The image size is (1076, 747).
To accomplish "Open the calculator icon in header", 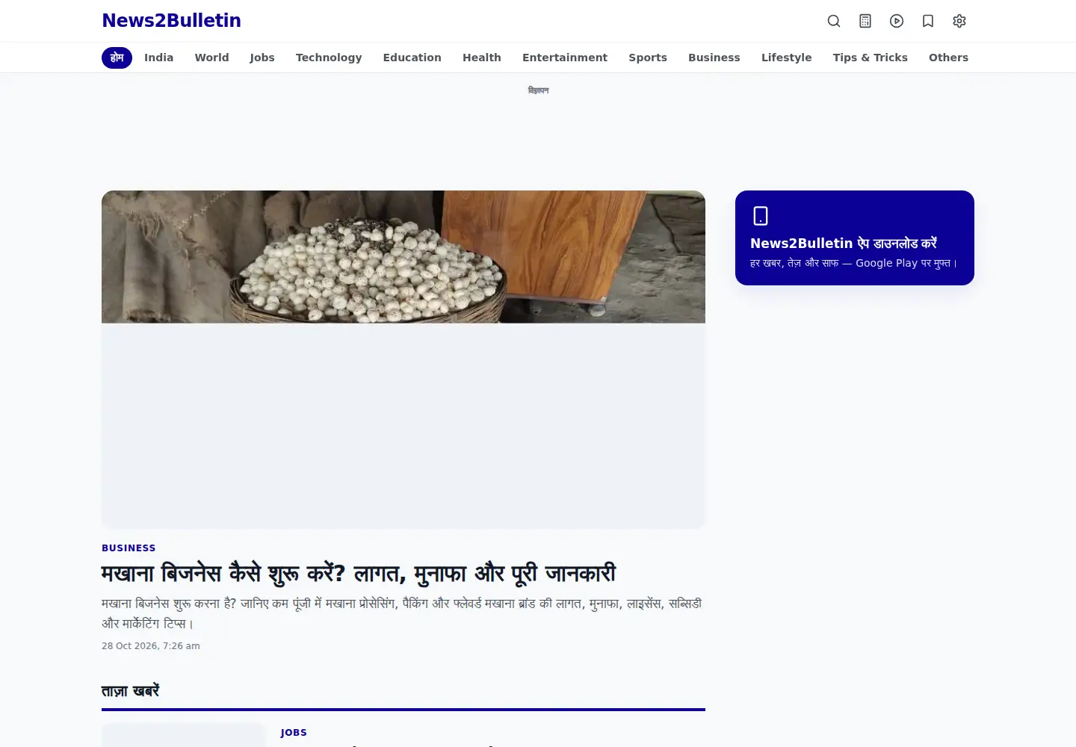I will (x=865, y=21).
